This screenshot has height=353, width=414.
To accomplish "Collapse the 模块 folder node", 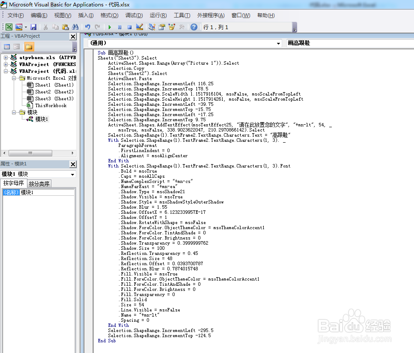I will [13, 112].
